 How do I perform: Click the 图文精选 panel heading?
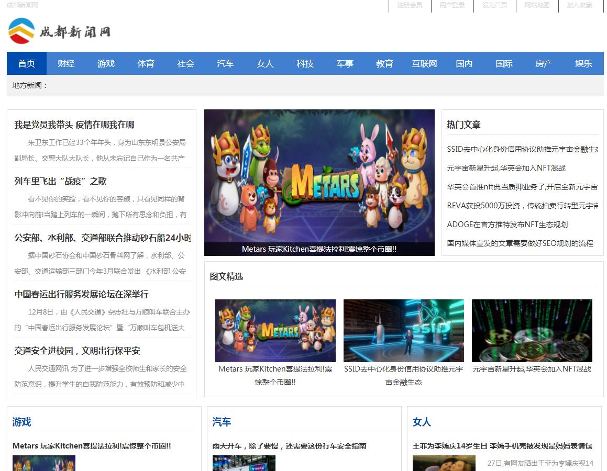coord(226,276)
